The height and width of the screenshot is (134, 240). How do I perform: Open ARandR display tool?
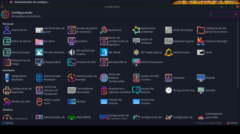(x=201, y=78)
